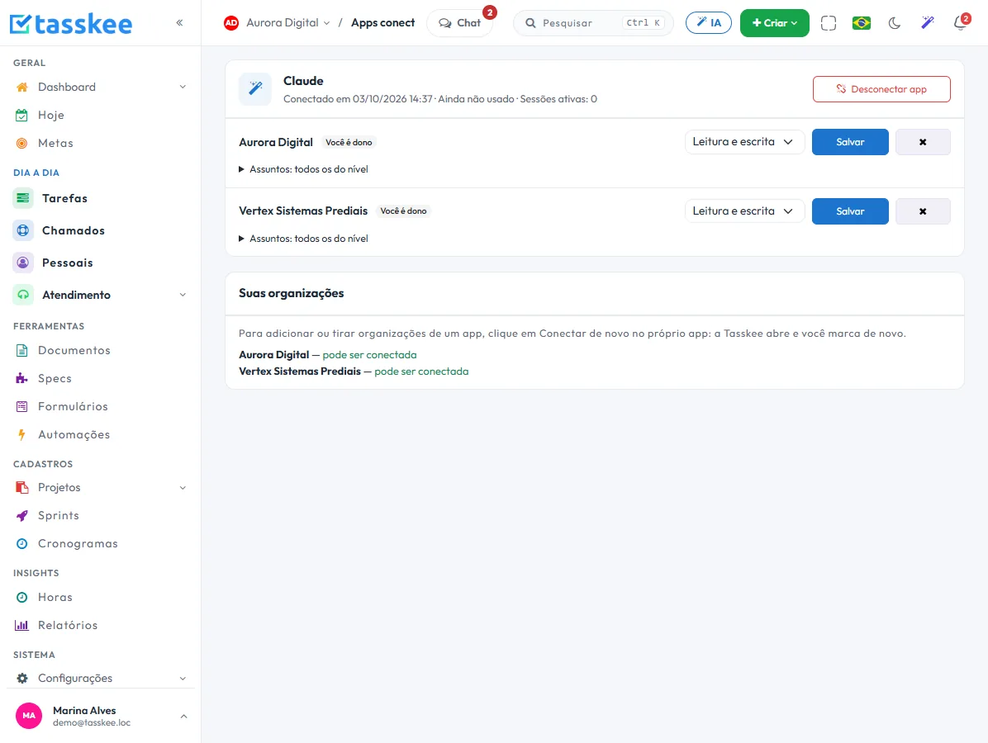The image size is (988, 743).
Task: Click the magic wand icon in top bar
Action: pos(927,23)
